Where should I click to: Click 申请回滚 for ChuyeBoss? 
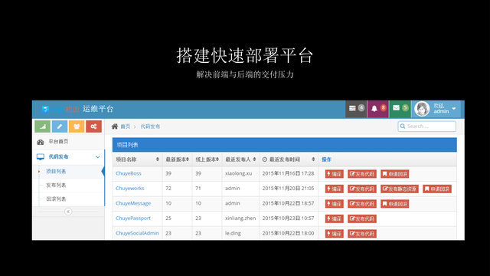coord(395,174)
